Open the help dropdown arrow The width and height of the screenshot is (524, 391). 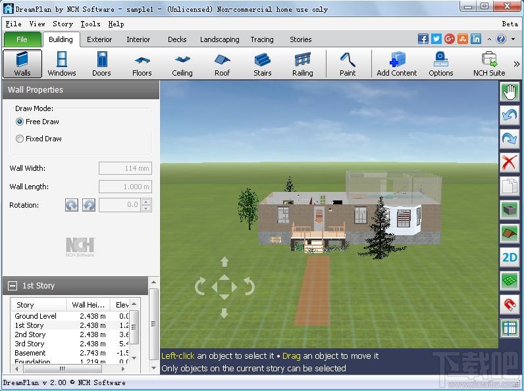tap(513, 39)
